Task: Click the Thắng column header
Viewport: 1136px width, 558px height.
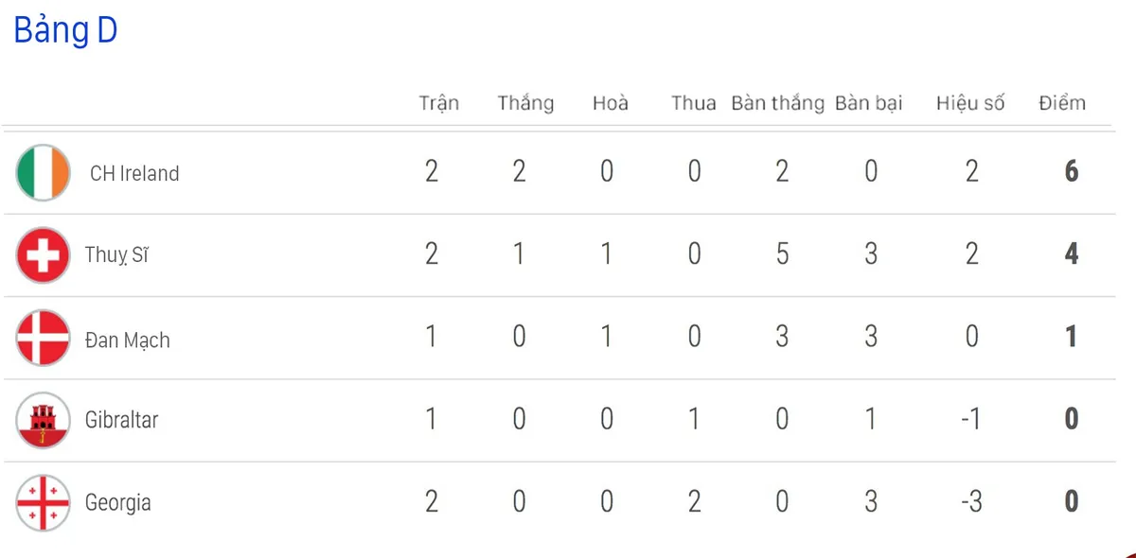Action: click(x=525, y=103)
